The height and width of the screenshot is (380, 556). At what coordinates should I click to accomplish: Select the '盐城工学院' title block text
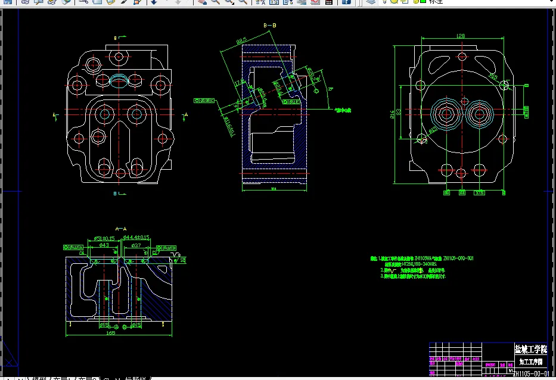[530, 349]
